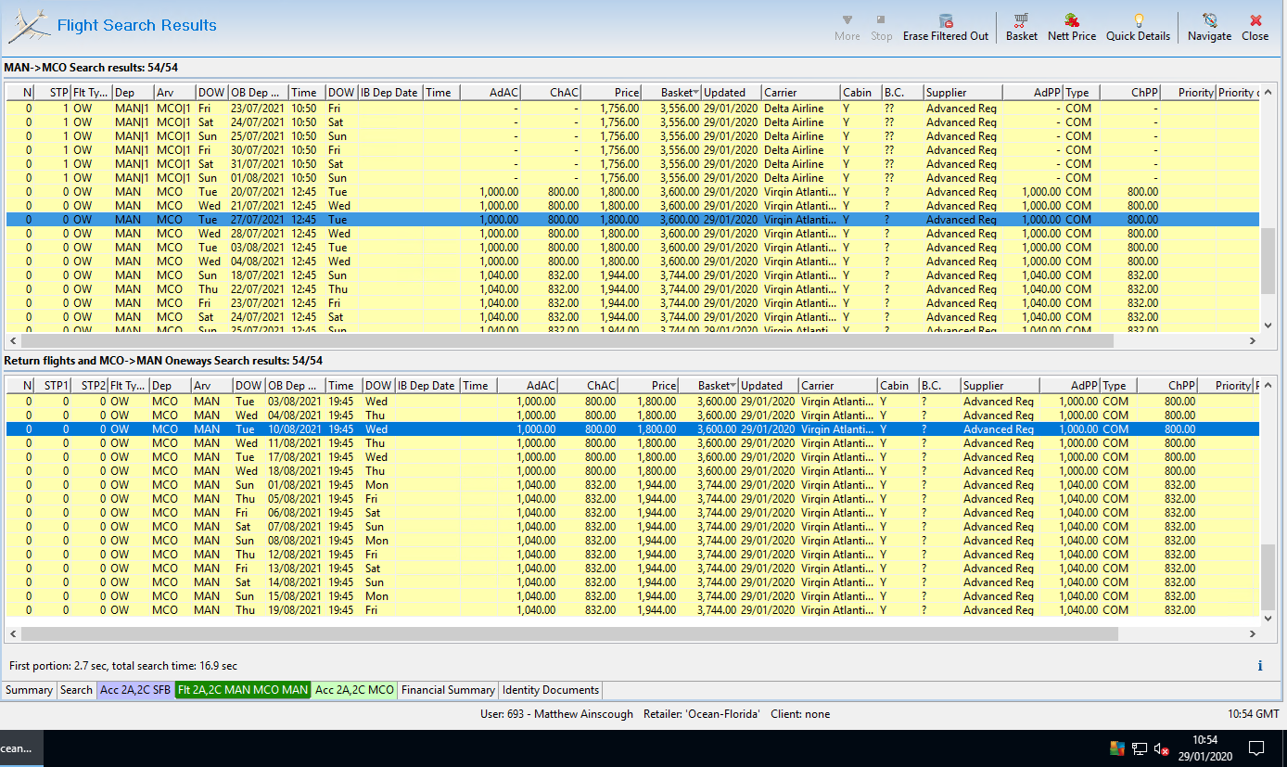Open the Identity Documents tab

(x=551, y=690)
